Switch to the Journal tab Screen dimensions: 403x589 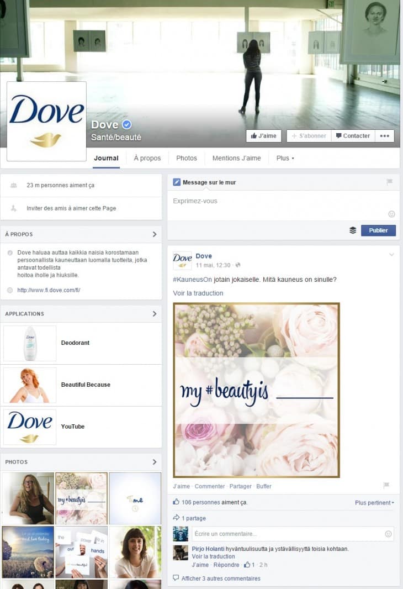click(106, 158)
